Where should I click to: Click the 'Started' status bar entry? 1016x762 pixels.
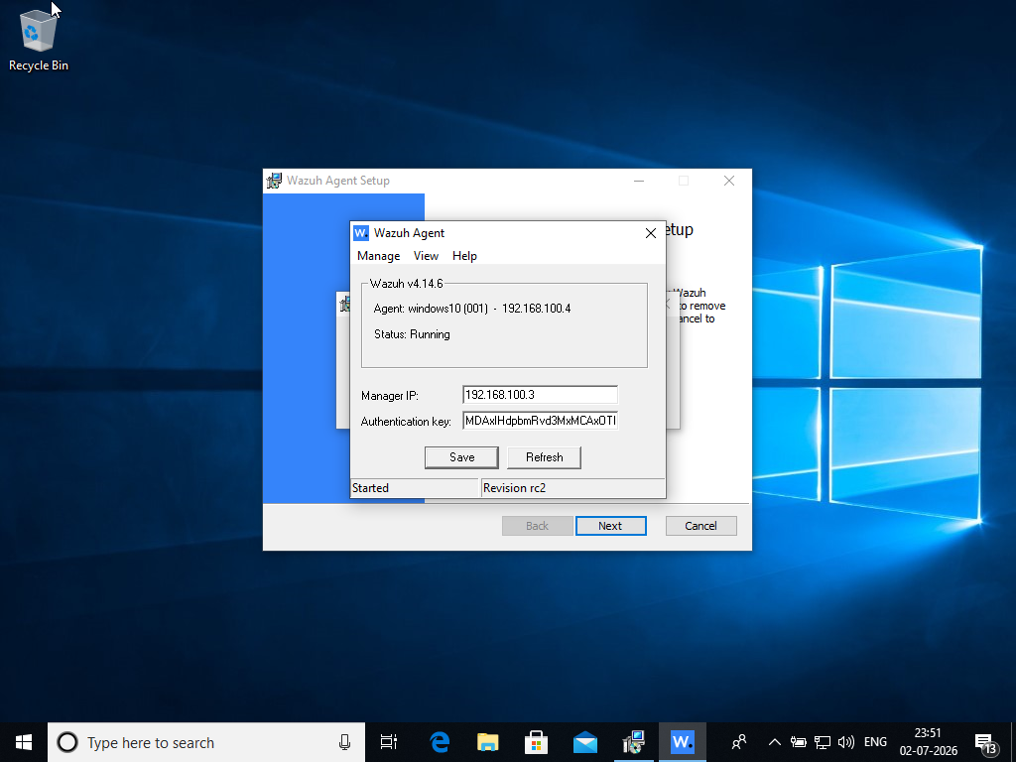[414, 488]
